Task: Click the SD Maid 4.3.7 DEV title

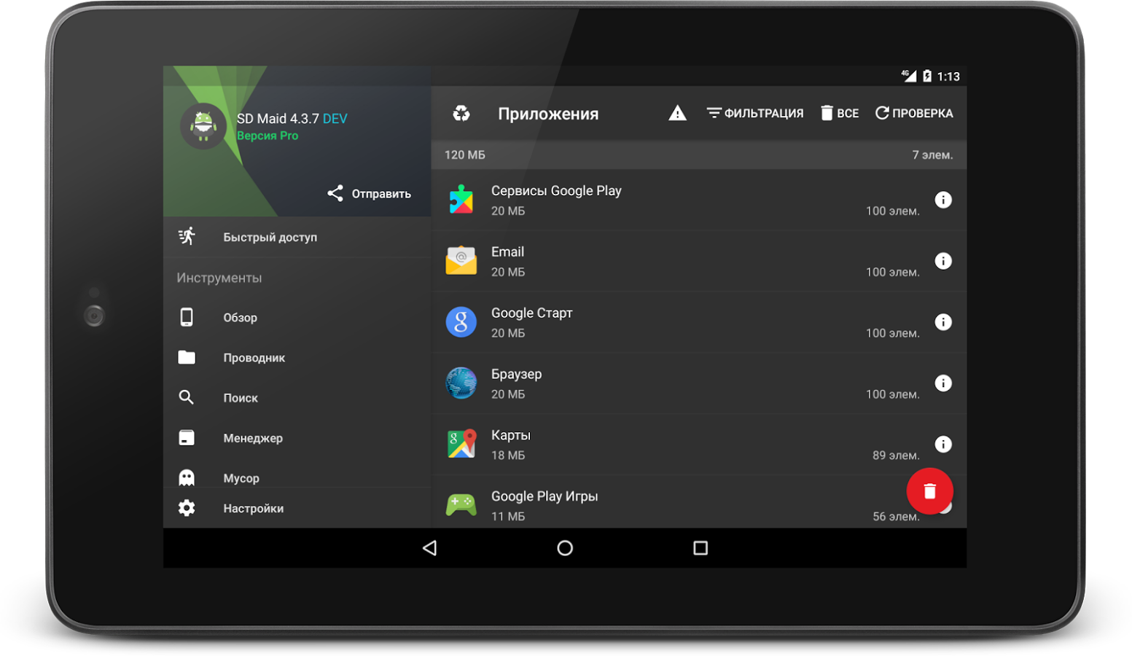Action: 292,119
